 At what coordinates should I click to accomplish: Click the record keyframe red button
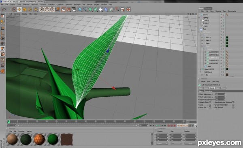point(169,126)
